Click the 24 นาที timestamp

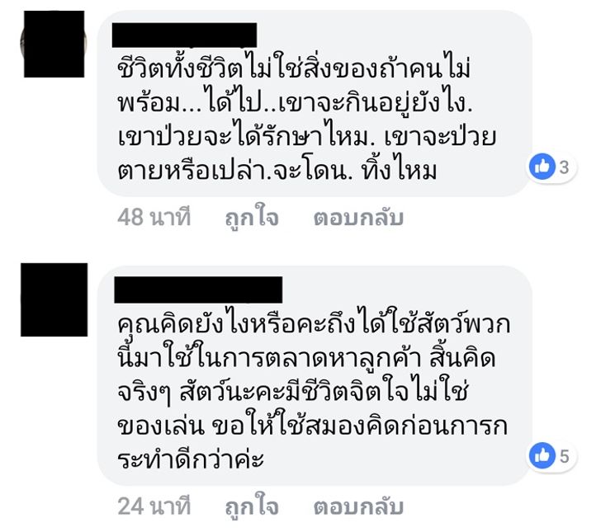(154, 506)
